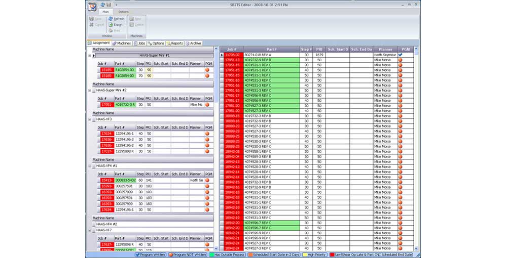
Task: Sort right grid by Step # column header
Action: pos(306,50)
